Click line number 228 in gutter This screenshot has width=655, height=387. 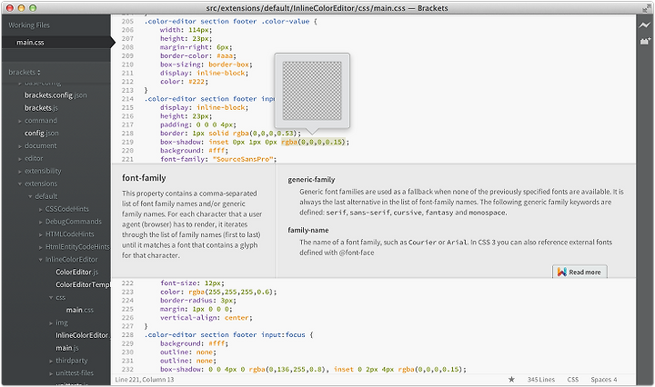(127, 335)
